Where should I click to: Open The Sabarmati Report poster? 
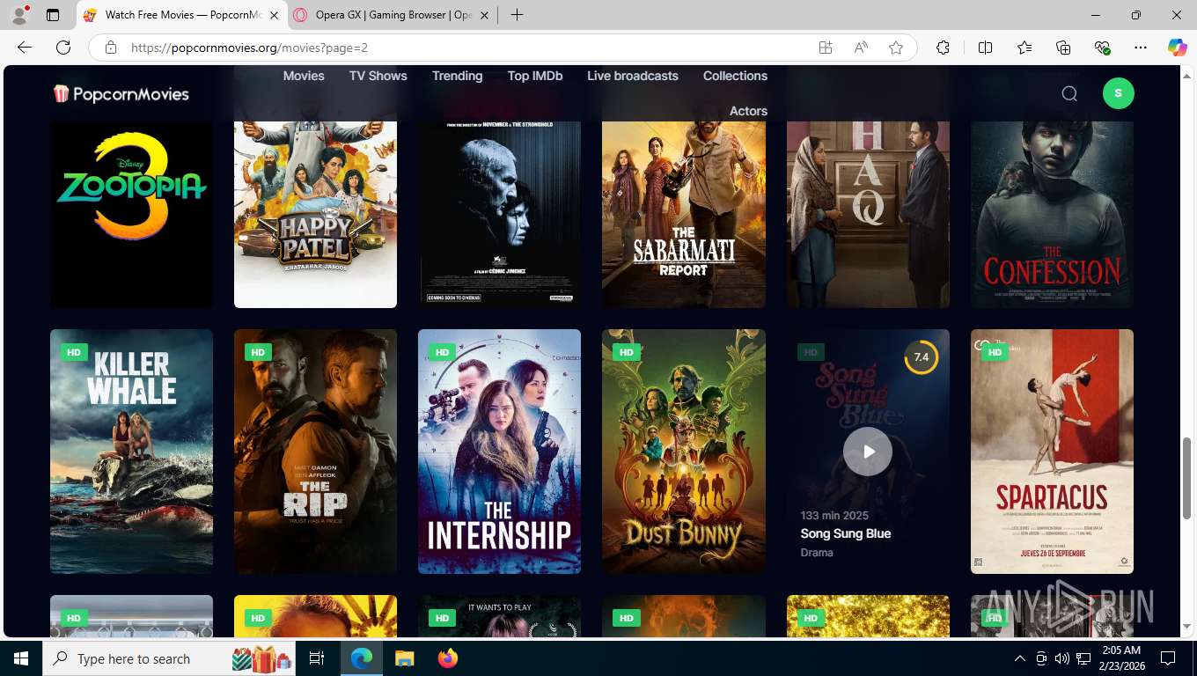(x=684, y=214)
